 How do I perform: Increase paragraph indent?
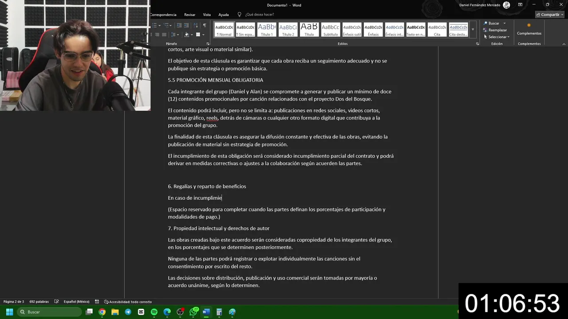point(186,25)
